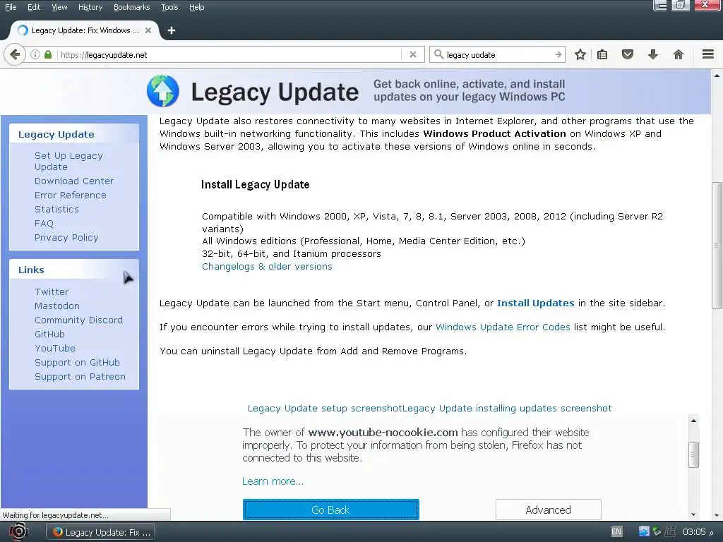Open the Bookmarks menu
Screen dimensions: 723x542
[x=132, y=7]
